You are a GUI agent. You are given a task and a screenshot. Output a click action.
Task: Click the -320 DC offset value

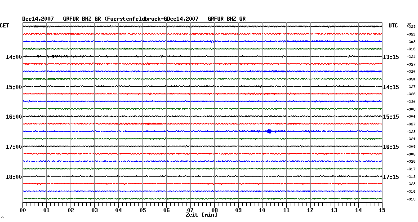[411, 72]
